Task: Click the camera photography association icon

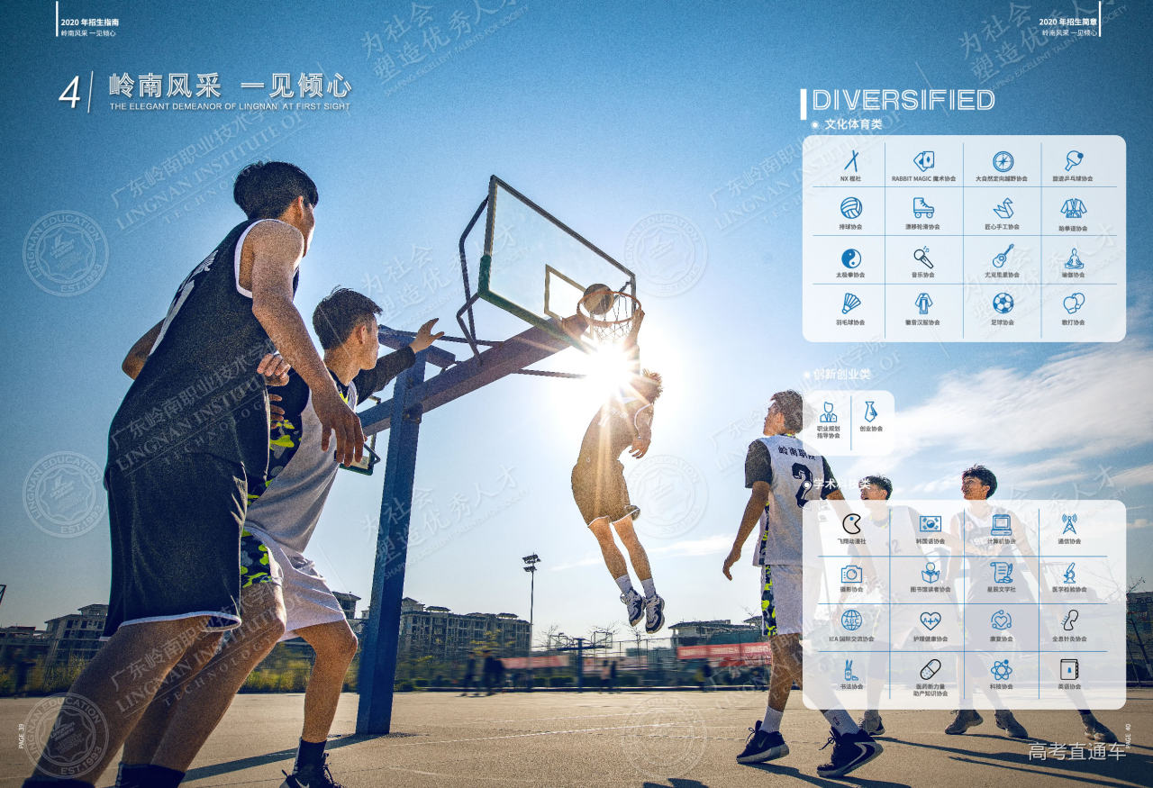Action: coord(850,574)
